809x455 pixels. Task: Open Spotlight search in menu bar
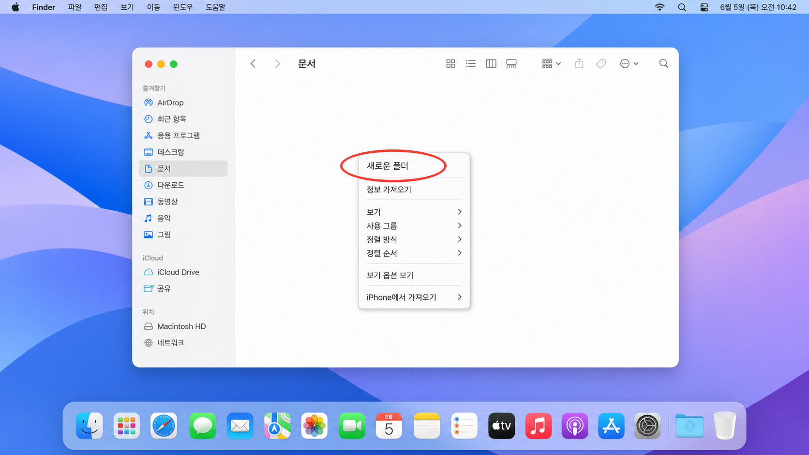[682, 7]
